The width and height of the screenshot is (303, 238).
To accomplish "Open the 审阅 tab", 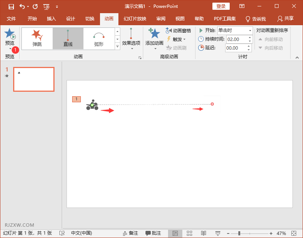I will coord(161,19).
